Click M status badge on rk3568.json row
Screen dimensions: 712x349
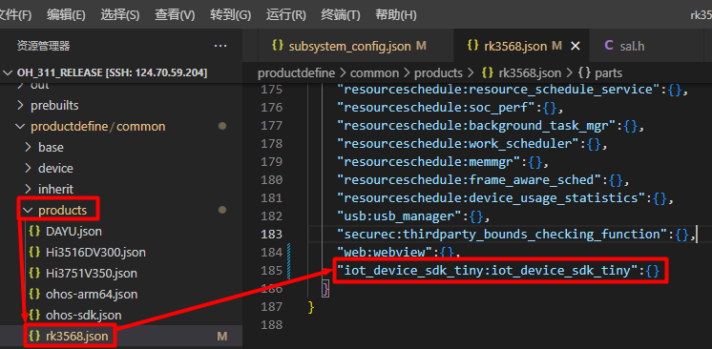pos(222,337)
